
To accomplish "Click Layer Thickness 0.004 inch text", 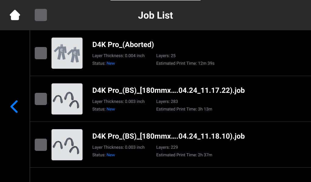I will click(x=118, y=56).
